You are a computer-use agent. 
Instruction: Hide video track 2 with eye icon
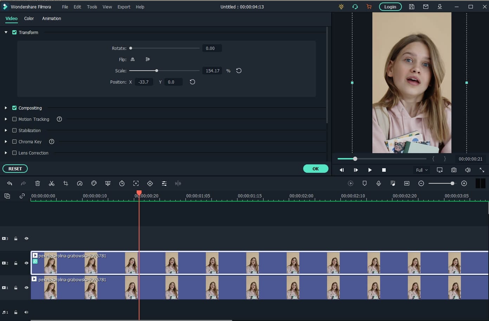coord(26,263)
